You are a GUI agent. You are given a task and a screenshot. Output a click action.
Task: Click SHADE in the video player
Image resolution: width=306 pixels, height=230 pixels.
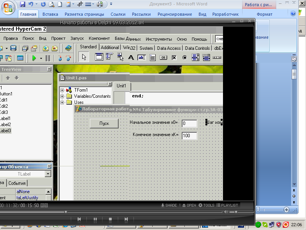[169, 205]
